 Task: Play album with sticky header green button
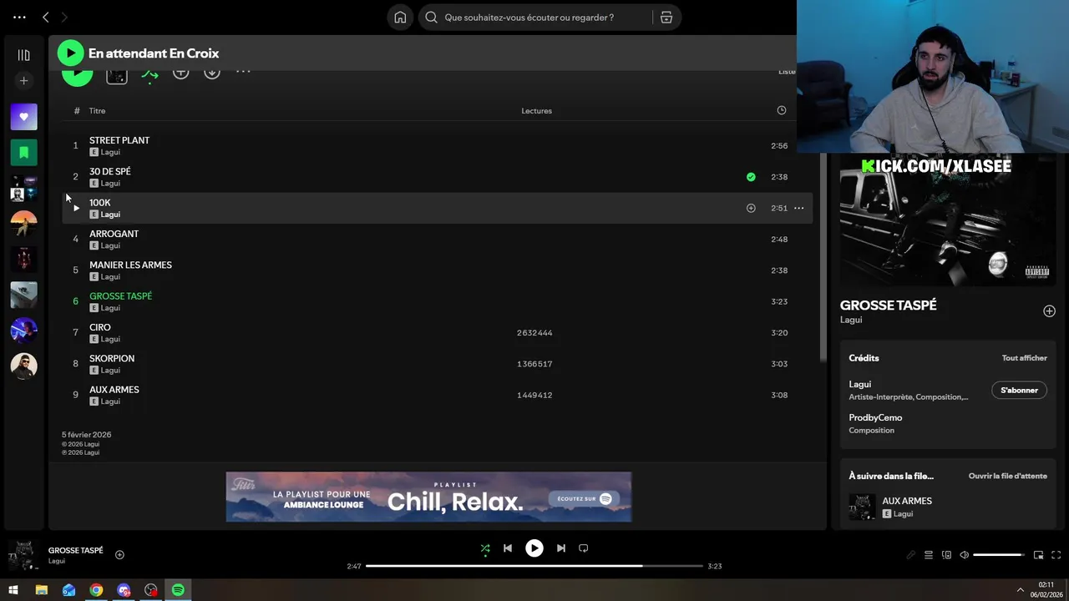[x=70, y=53]
